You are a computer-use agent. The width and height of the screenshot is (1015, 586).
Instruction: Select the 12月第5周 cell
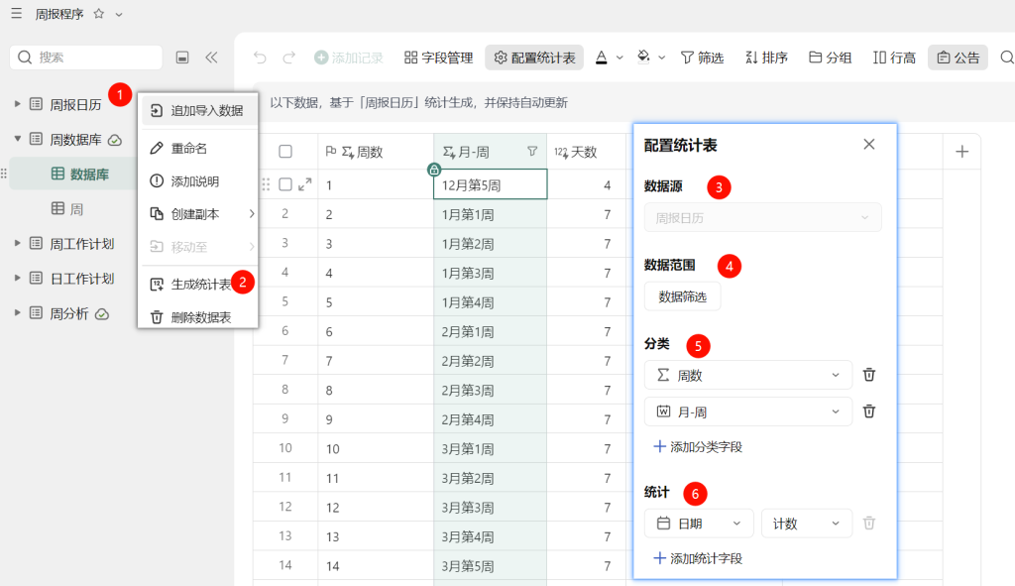tap(490, 184)
